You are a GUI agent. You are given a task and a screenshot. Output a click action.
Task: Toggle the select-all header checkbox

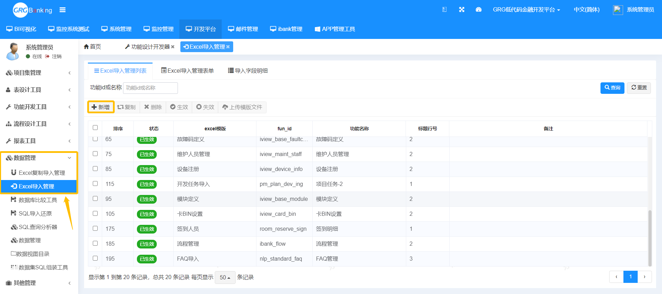tap(95, 128)
